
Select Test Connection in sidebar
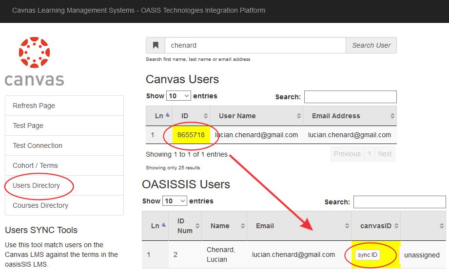[64, 145]
